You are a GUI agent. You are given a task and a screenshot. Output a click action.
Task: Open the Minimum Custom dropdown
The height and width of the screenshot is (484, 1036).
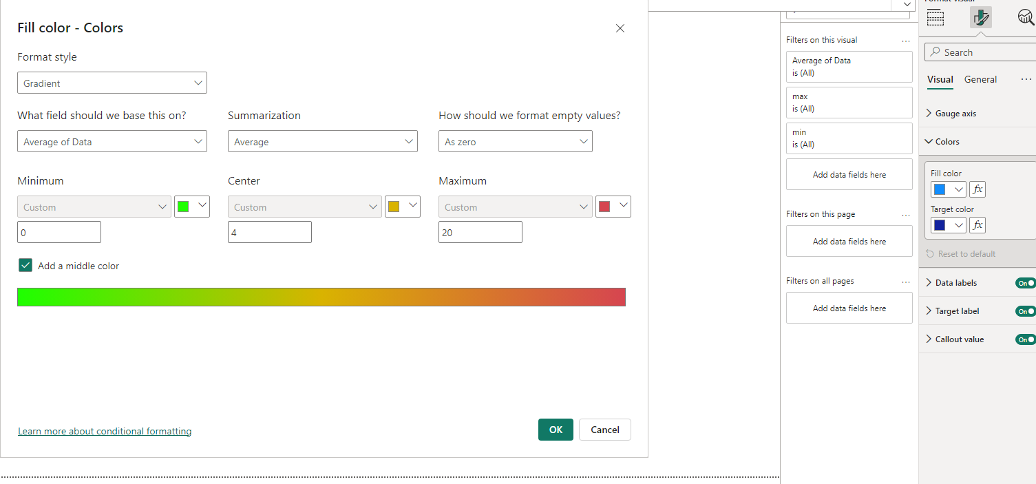94,207
